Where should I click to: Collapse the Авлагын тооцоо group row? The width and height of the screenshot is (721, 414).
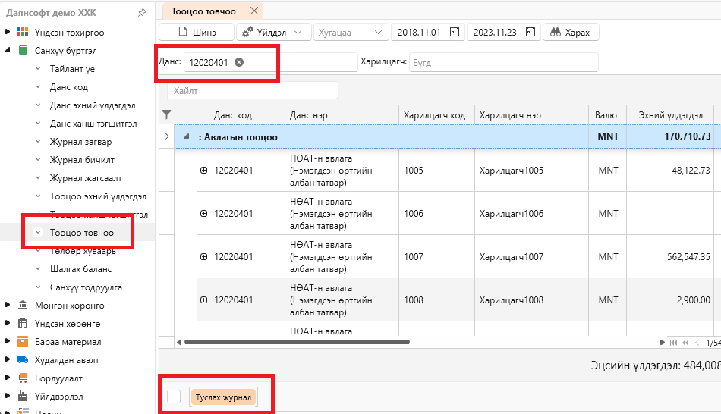tap(187, 136)
